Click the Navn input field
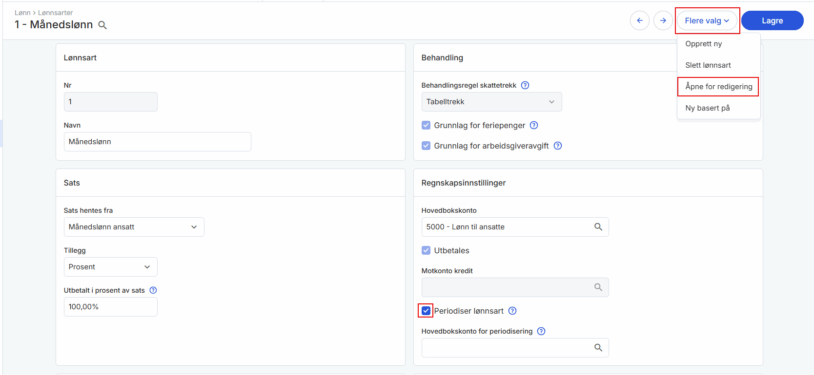Viewport: 814px width, 375px height. pos(157,142)
